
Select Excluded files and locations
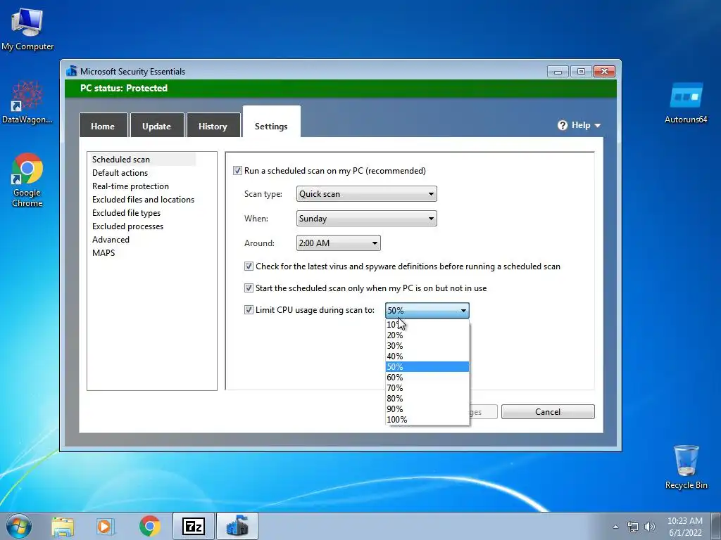click(x=143, y=199)
